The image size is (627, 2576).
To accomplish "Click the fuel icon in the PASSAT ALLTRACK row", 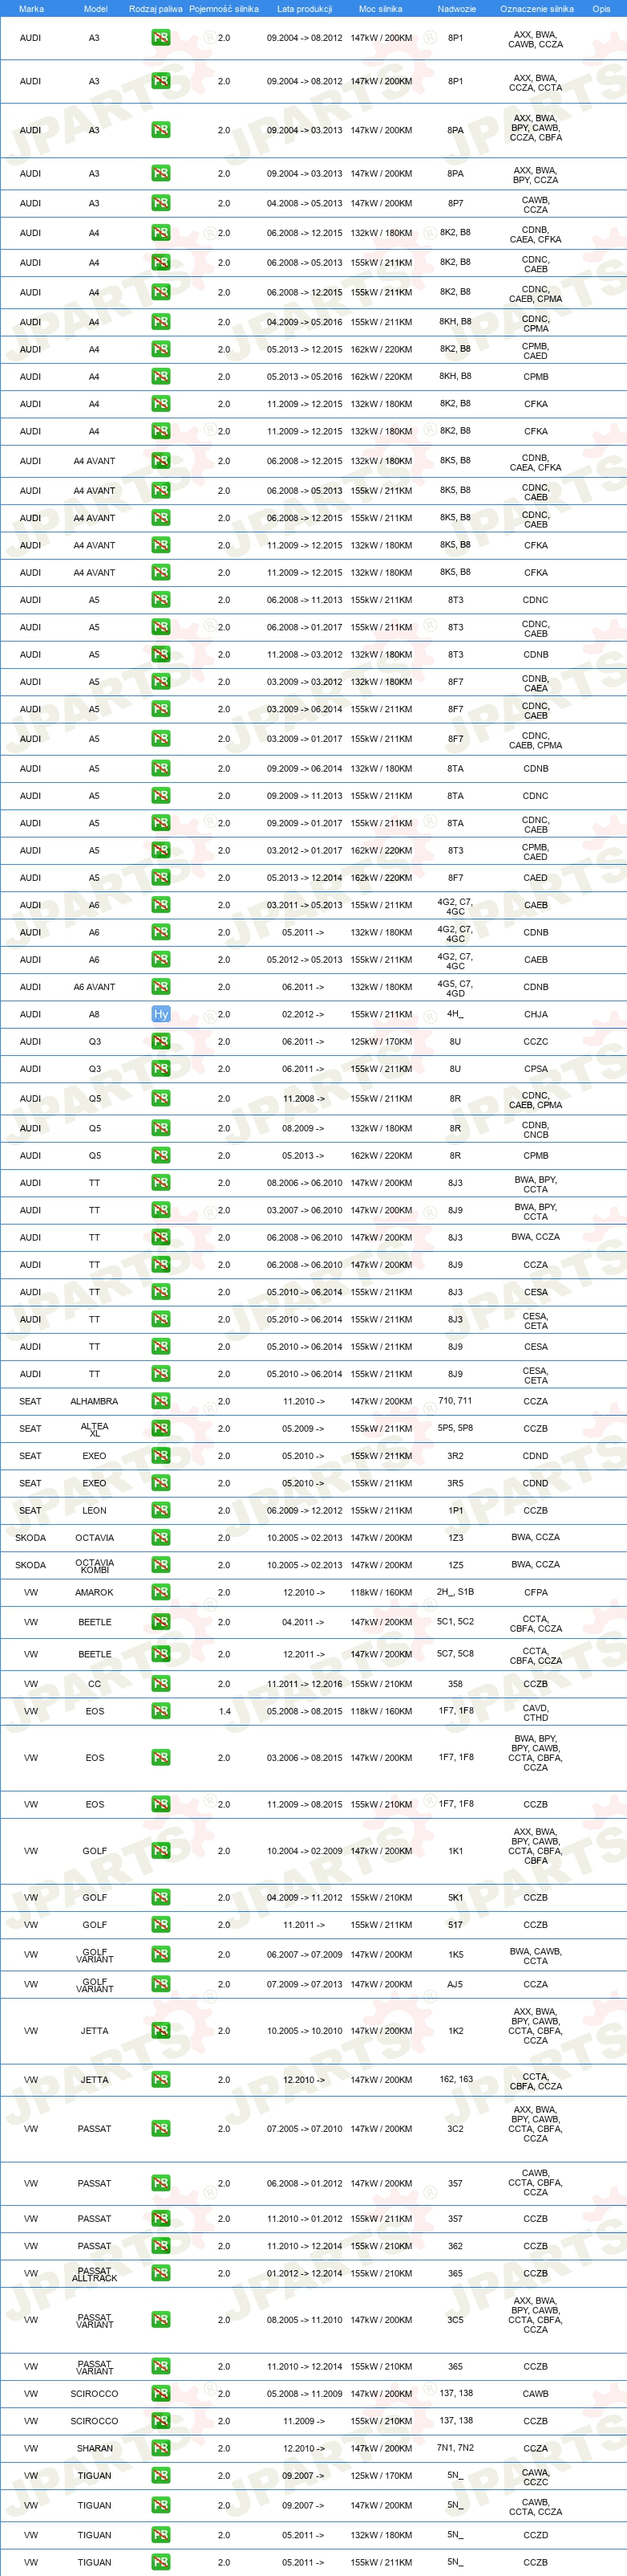I will pos(160,2273).
